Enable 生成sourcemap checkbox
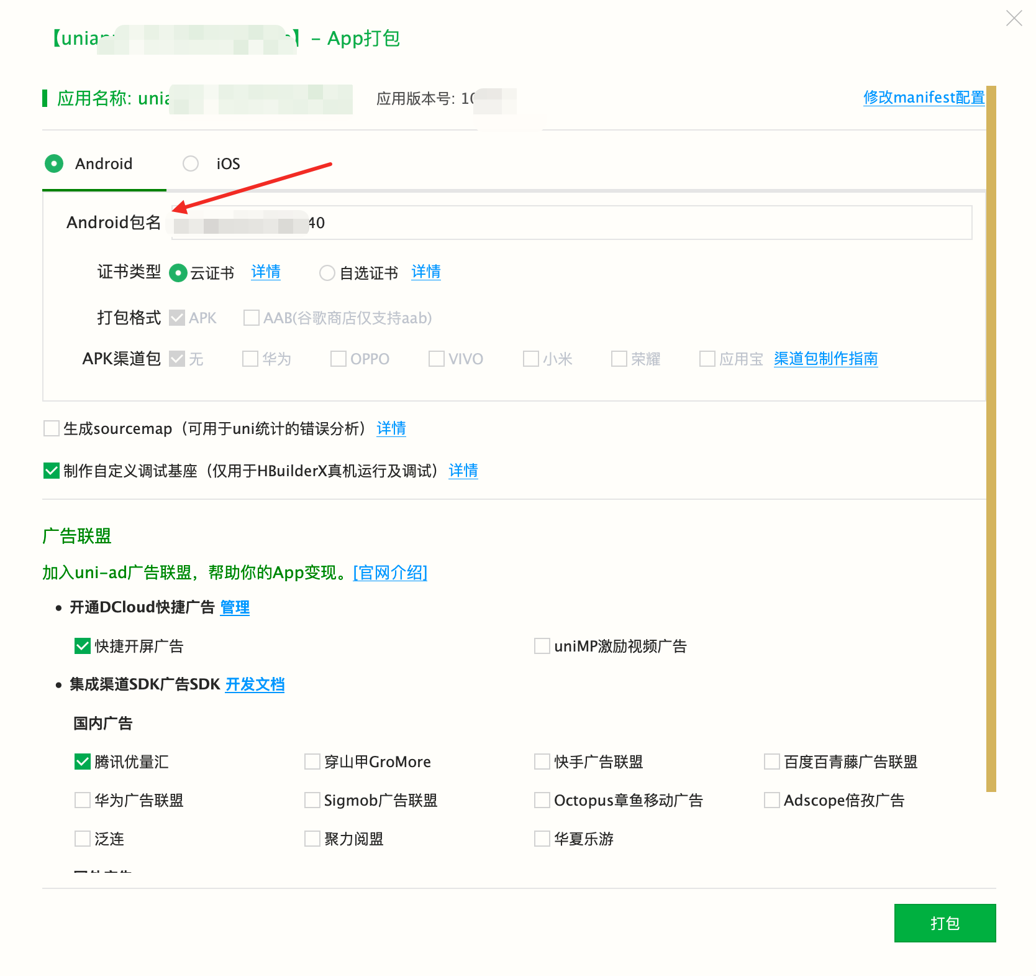Viewport: 1036px width, 976px height. point(52,428)
